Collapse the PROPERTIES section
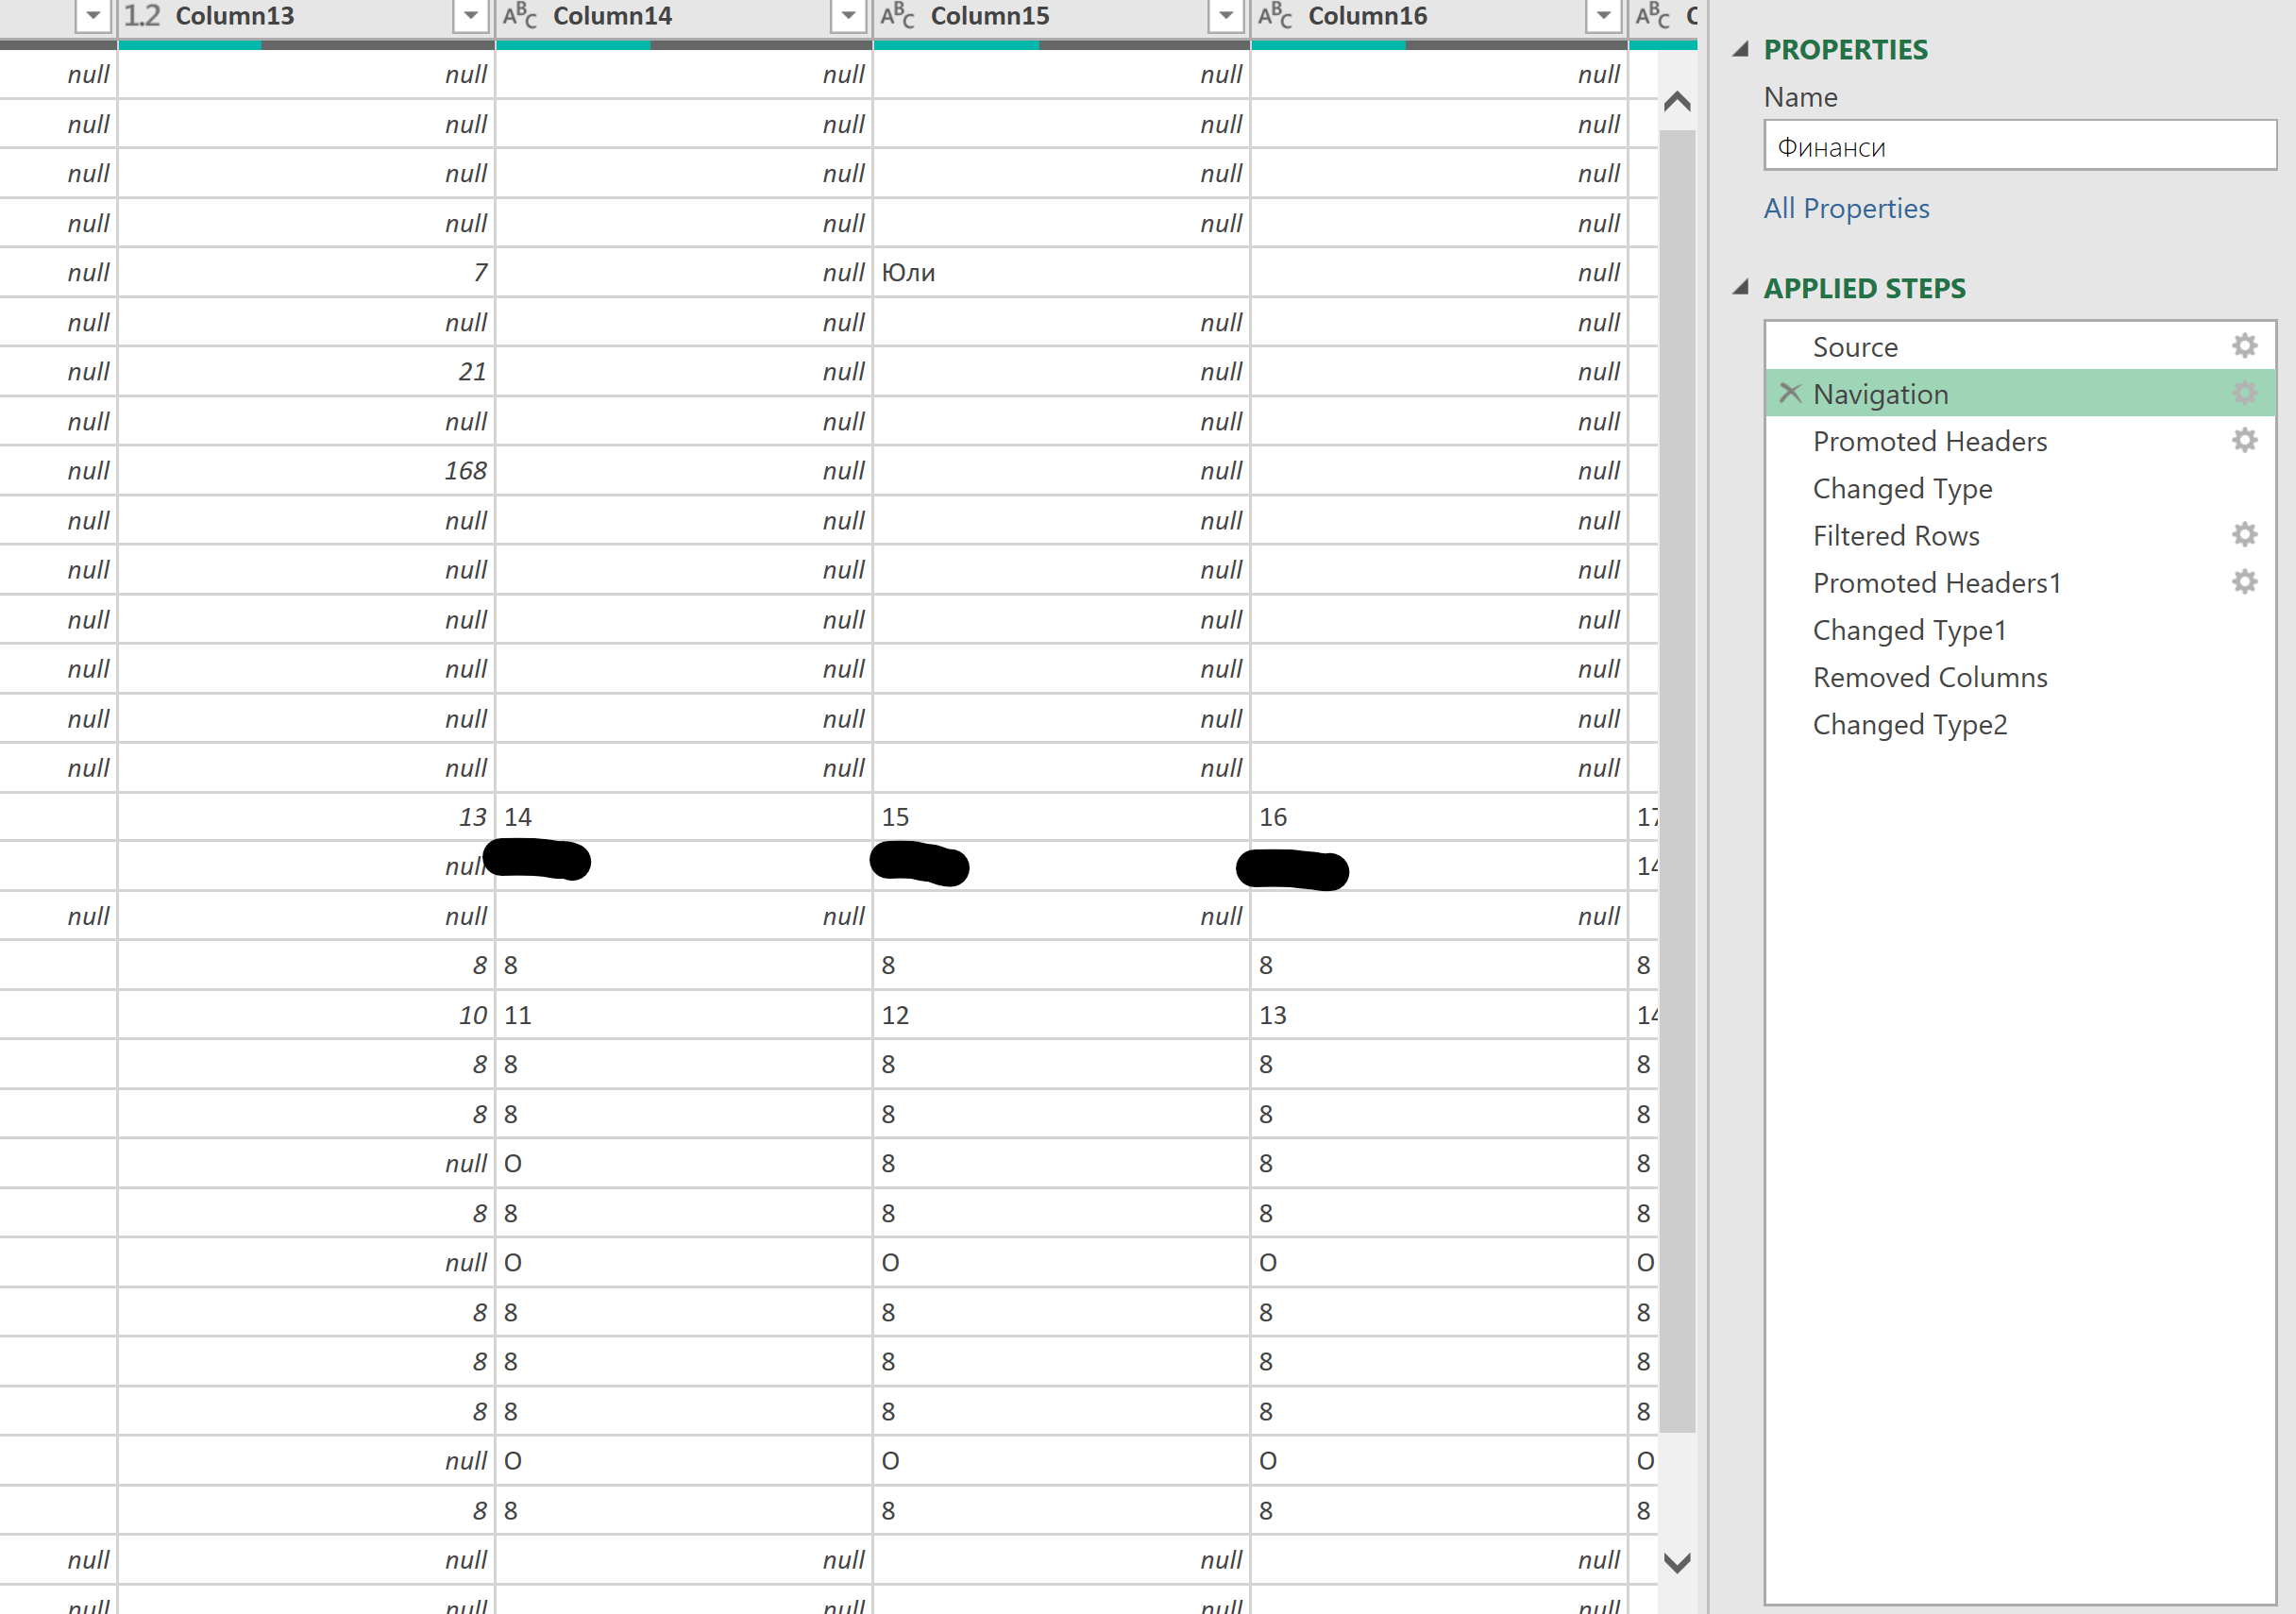 point(1740,49)
